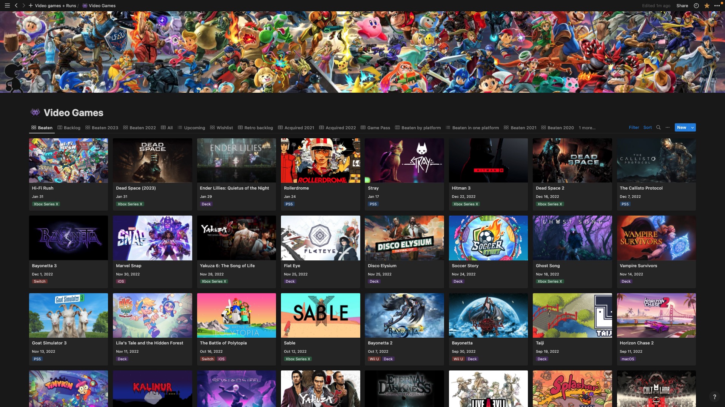Click the Ghost Song title
This screenshot has height=407, width=725.
coord(548,266)
